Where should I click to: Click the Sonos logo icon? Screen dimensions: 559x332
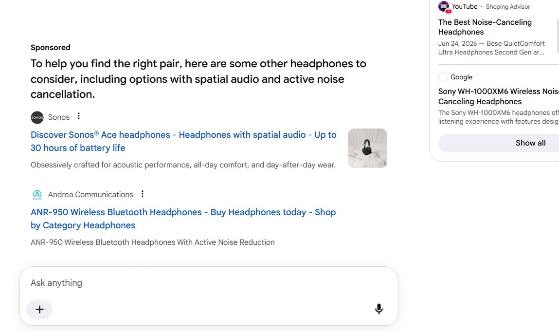37,117
